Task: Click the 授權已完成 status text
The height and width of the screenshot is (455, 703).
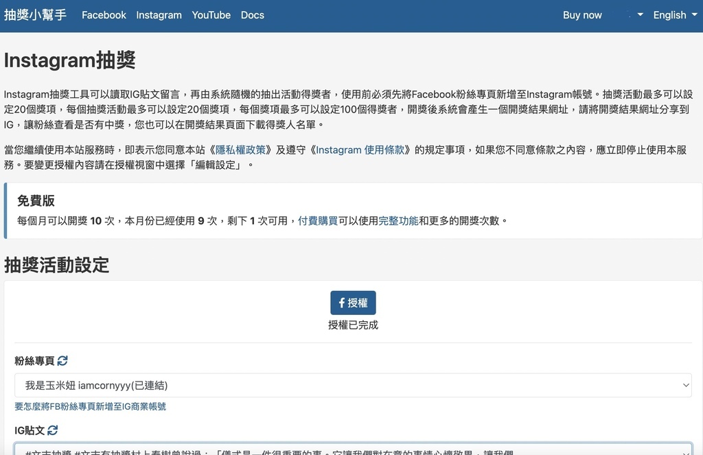Action: pyautogui.click(x=354, y=325)
